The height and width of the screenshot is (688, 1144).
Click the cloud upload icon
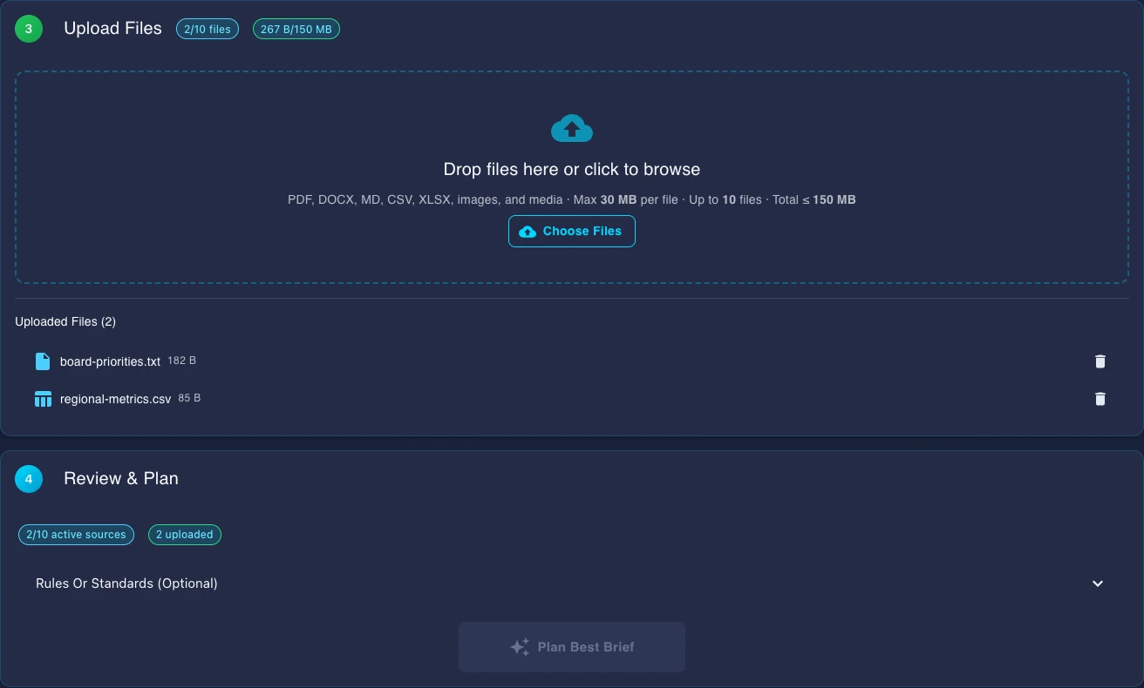[571, 127]
